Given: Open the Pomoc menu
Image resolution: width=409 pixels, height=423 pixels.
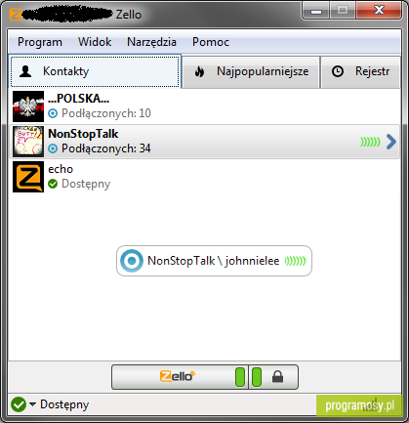Looking at the screenshot, I should click(x=211, y=42).
